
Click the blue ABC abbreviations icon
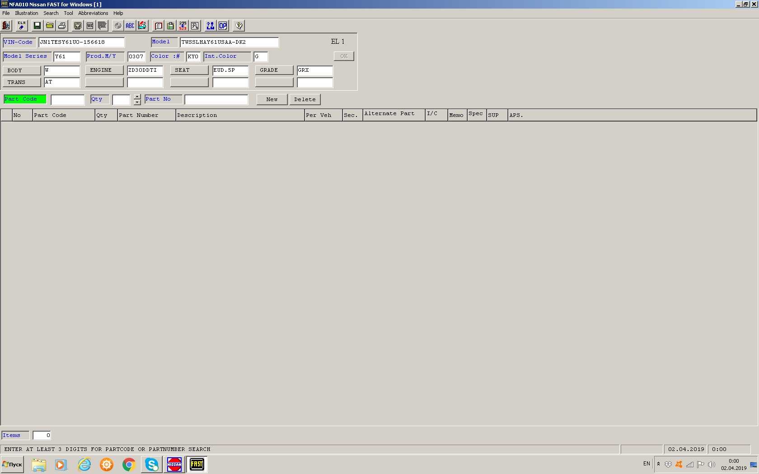point(130,26)
